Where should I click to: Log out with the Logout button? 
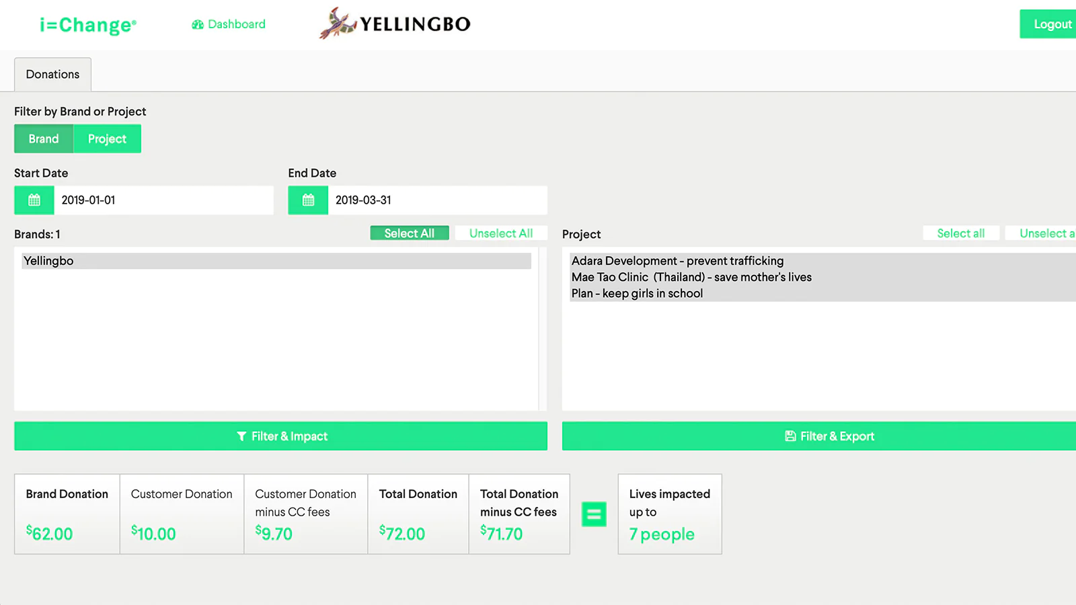pos(1048,24)
